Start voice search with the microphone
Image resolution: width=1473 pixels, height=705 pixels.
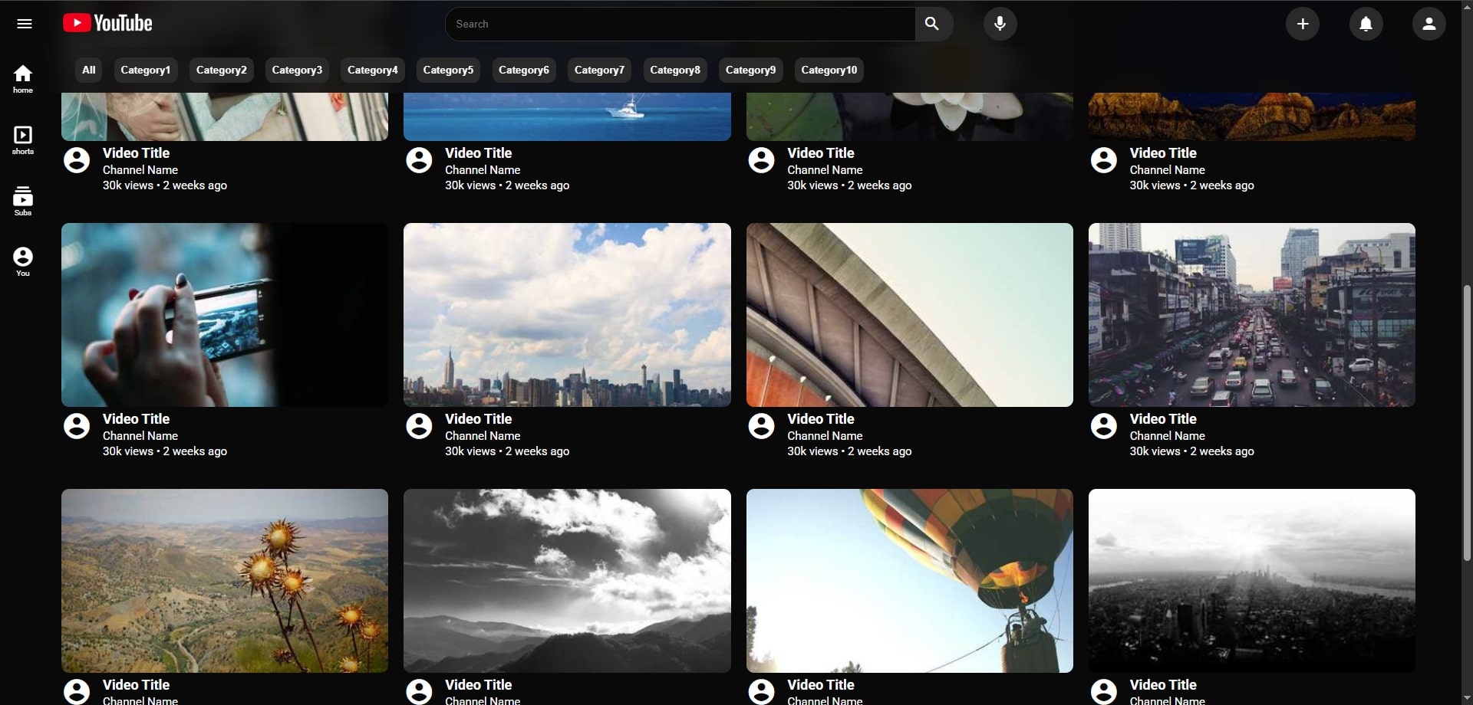point(1000,24)
